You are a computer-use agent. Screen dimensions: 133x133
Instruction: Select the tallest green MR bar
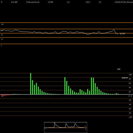31,84
